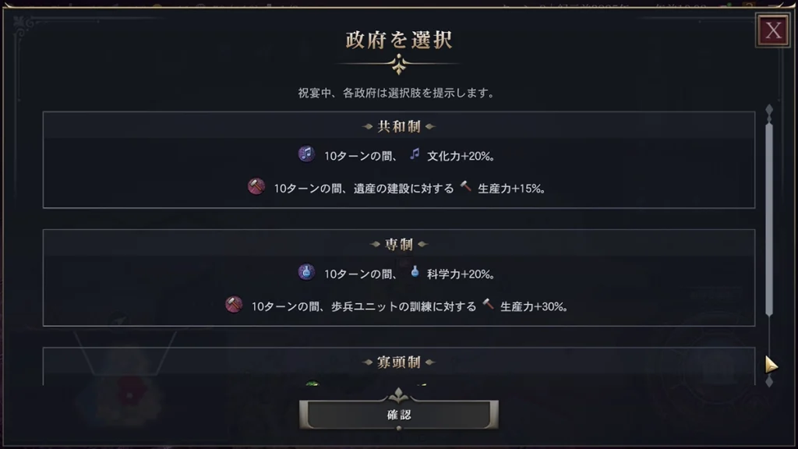Click the small flask beside 科学力+20%
Screen dimensions: 798x449
(x=415, y=272)
